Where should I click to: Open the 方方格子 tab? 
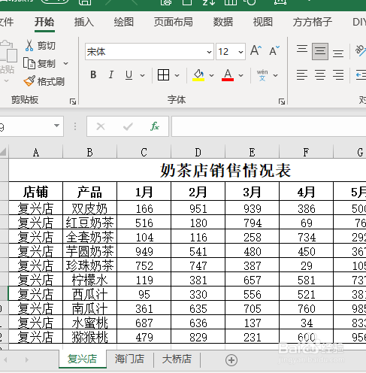tap(313, 22)
